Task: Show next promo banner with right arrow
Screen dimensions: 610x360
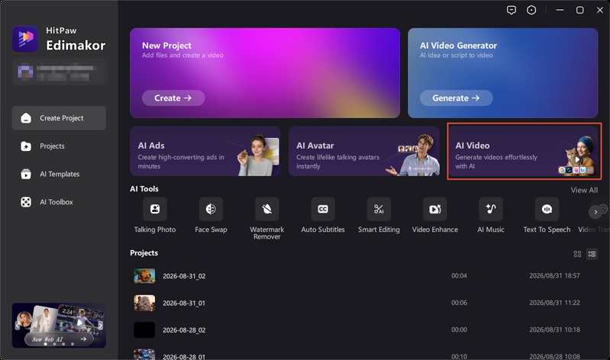Action: click(x=100, y=326)
